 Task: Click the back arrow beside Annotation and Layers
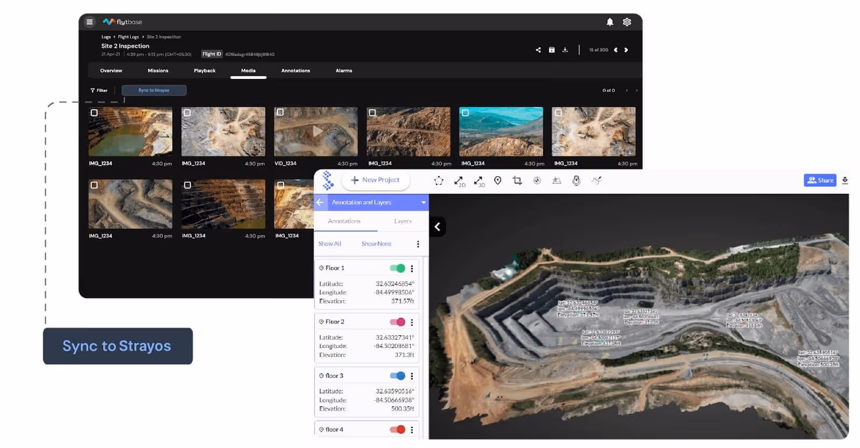click(x=320, y=203)
